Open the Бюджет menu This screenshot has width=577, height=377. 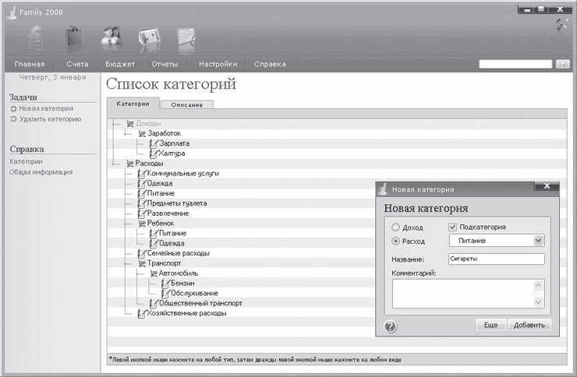pos(120,64)
